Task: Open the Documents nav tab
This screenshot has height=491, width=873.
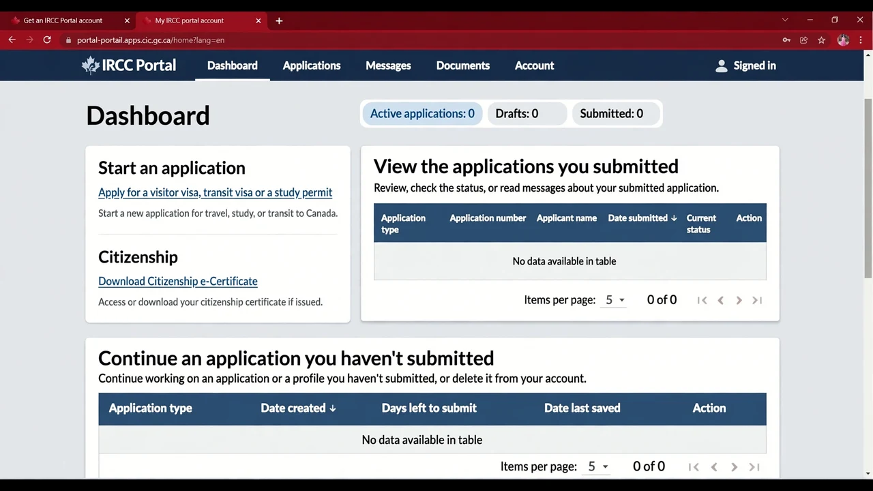Action: coord(463,65)
